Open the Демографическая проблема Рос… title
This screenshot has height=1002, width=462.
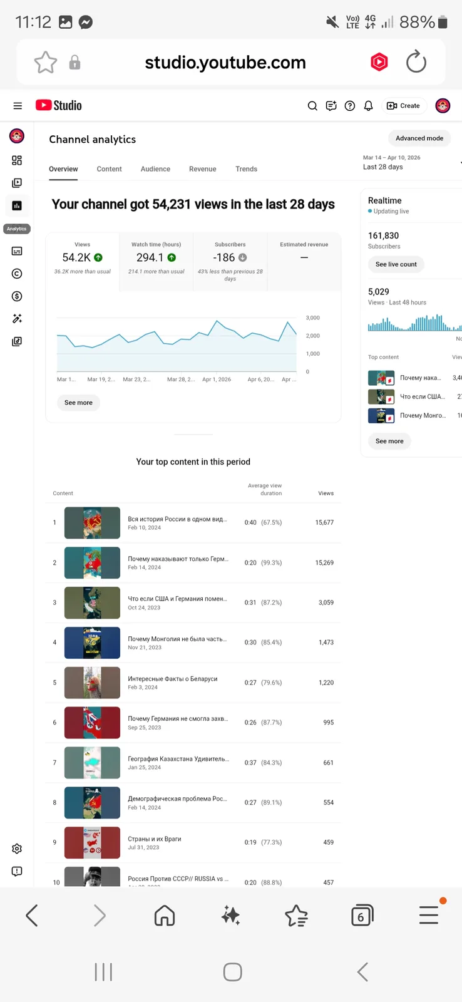tap(177, 799)
